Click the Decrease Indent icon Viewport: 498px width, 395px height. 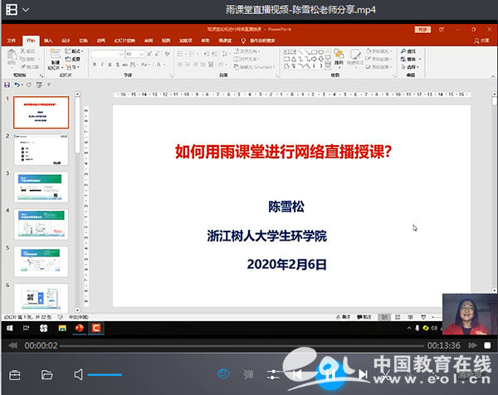click(x=206, y=54)
